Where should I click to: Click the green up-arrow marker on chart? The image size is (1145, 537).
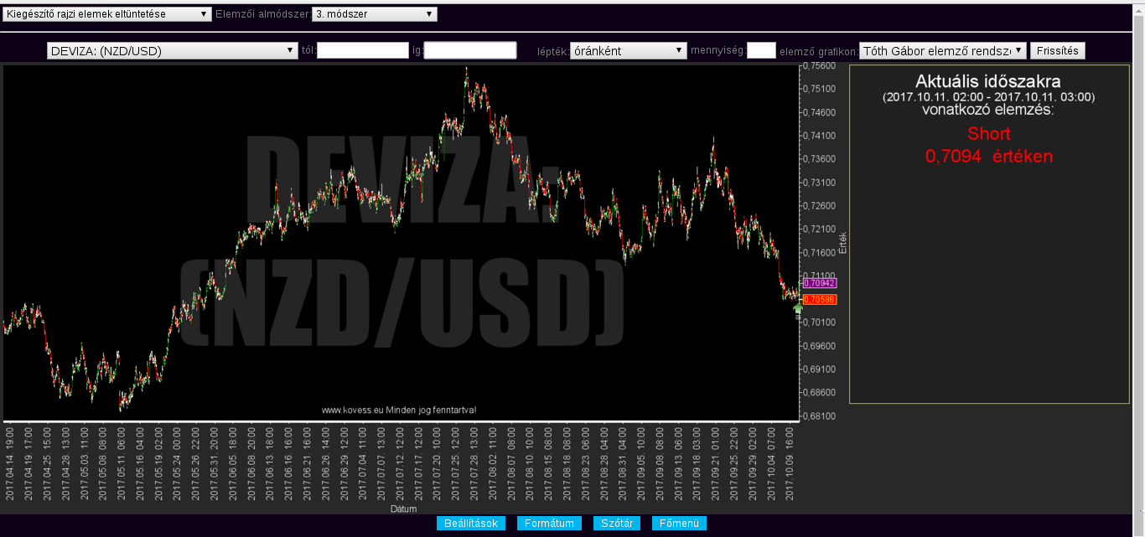click(x=798, y=308)
